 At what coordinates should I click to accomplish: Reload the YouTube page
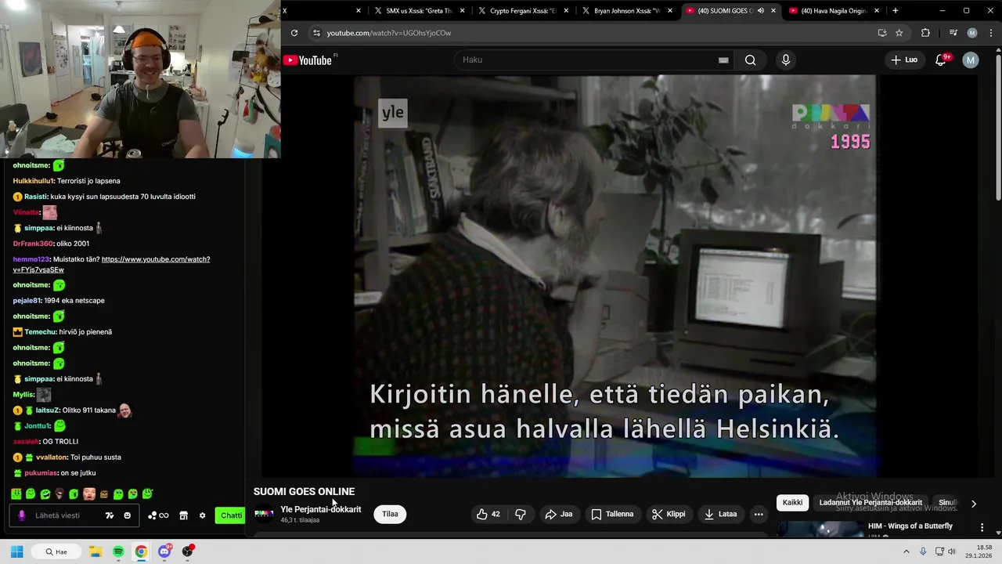click(294, 33)
